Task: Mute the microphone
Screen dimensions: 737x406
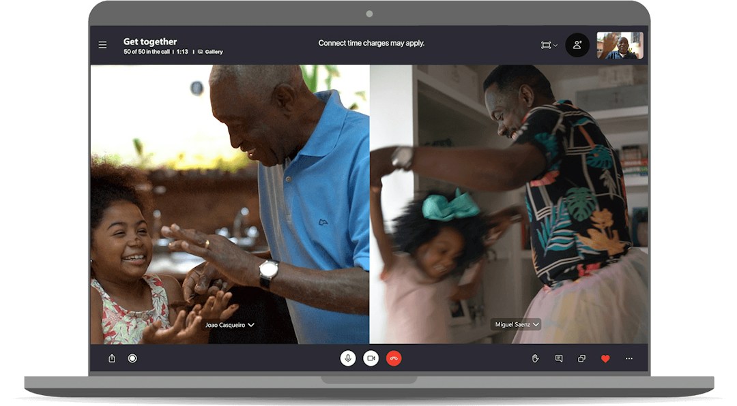Action: click(348, 358)
